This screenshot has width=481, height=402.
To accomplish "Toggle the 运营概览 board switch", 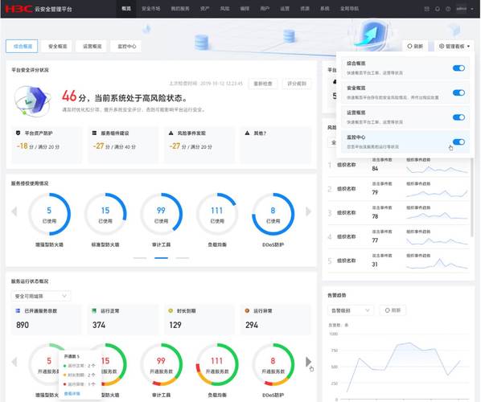I will pyautogui.click(x=458, y=117).
